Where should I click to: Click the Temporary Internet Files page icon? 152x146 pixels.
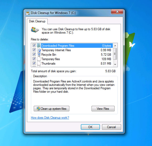39,50
